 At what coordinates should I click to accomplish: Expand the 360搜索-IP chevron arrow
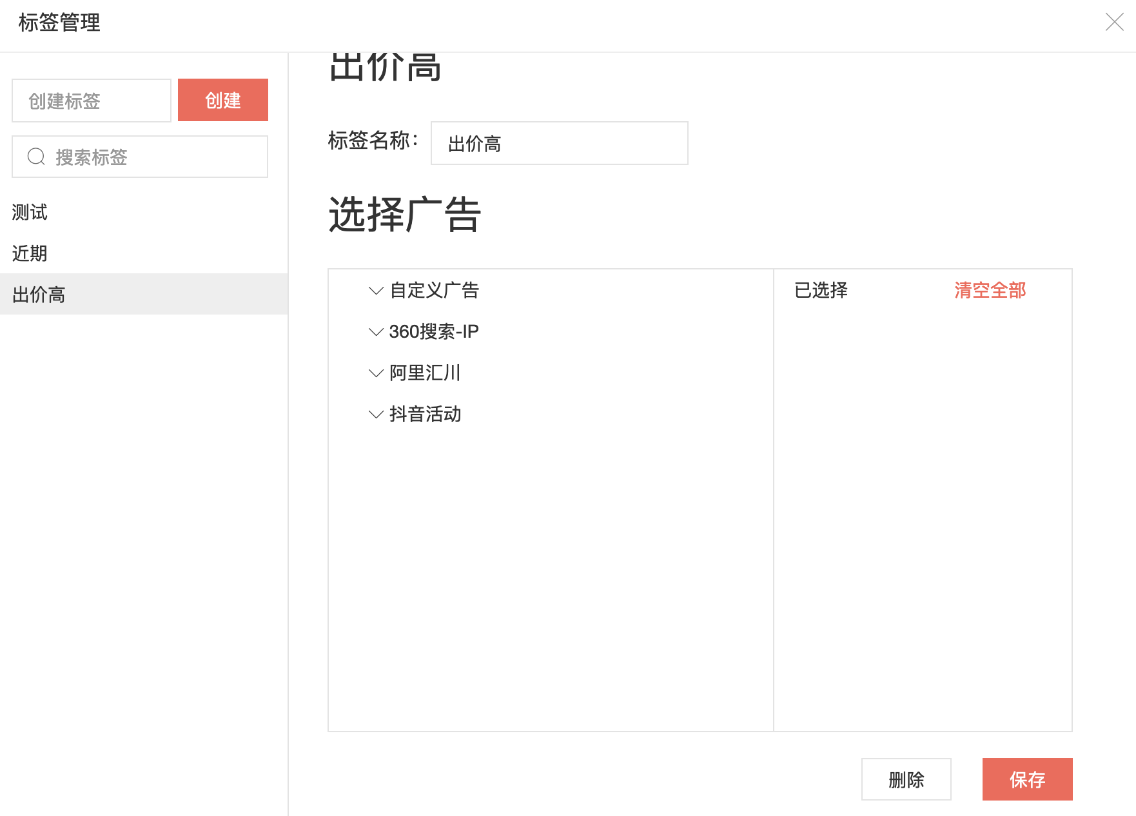[x=376, y=332]
